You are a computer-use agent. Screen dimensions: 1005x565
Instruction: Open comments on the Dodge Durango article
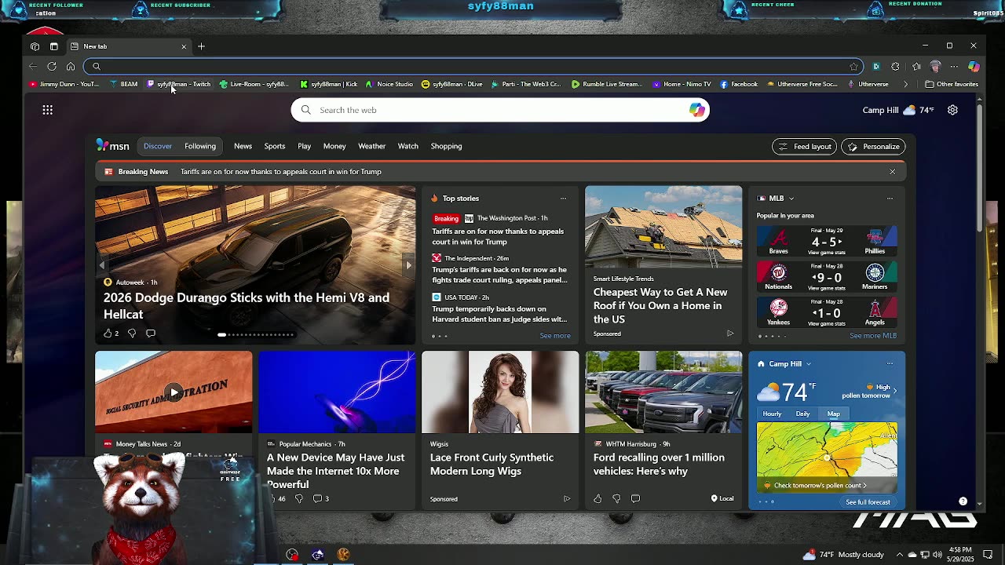(x=151, y=334)
